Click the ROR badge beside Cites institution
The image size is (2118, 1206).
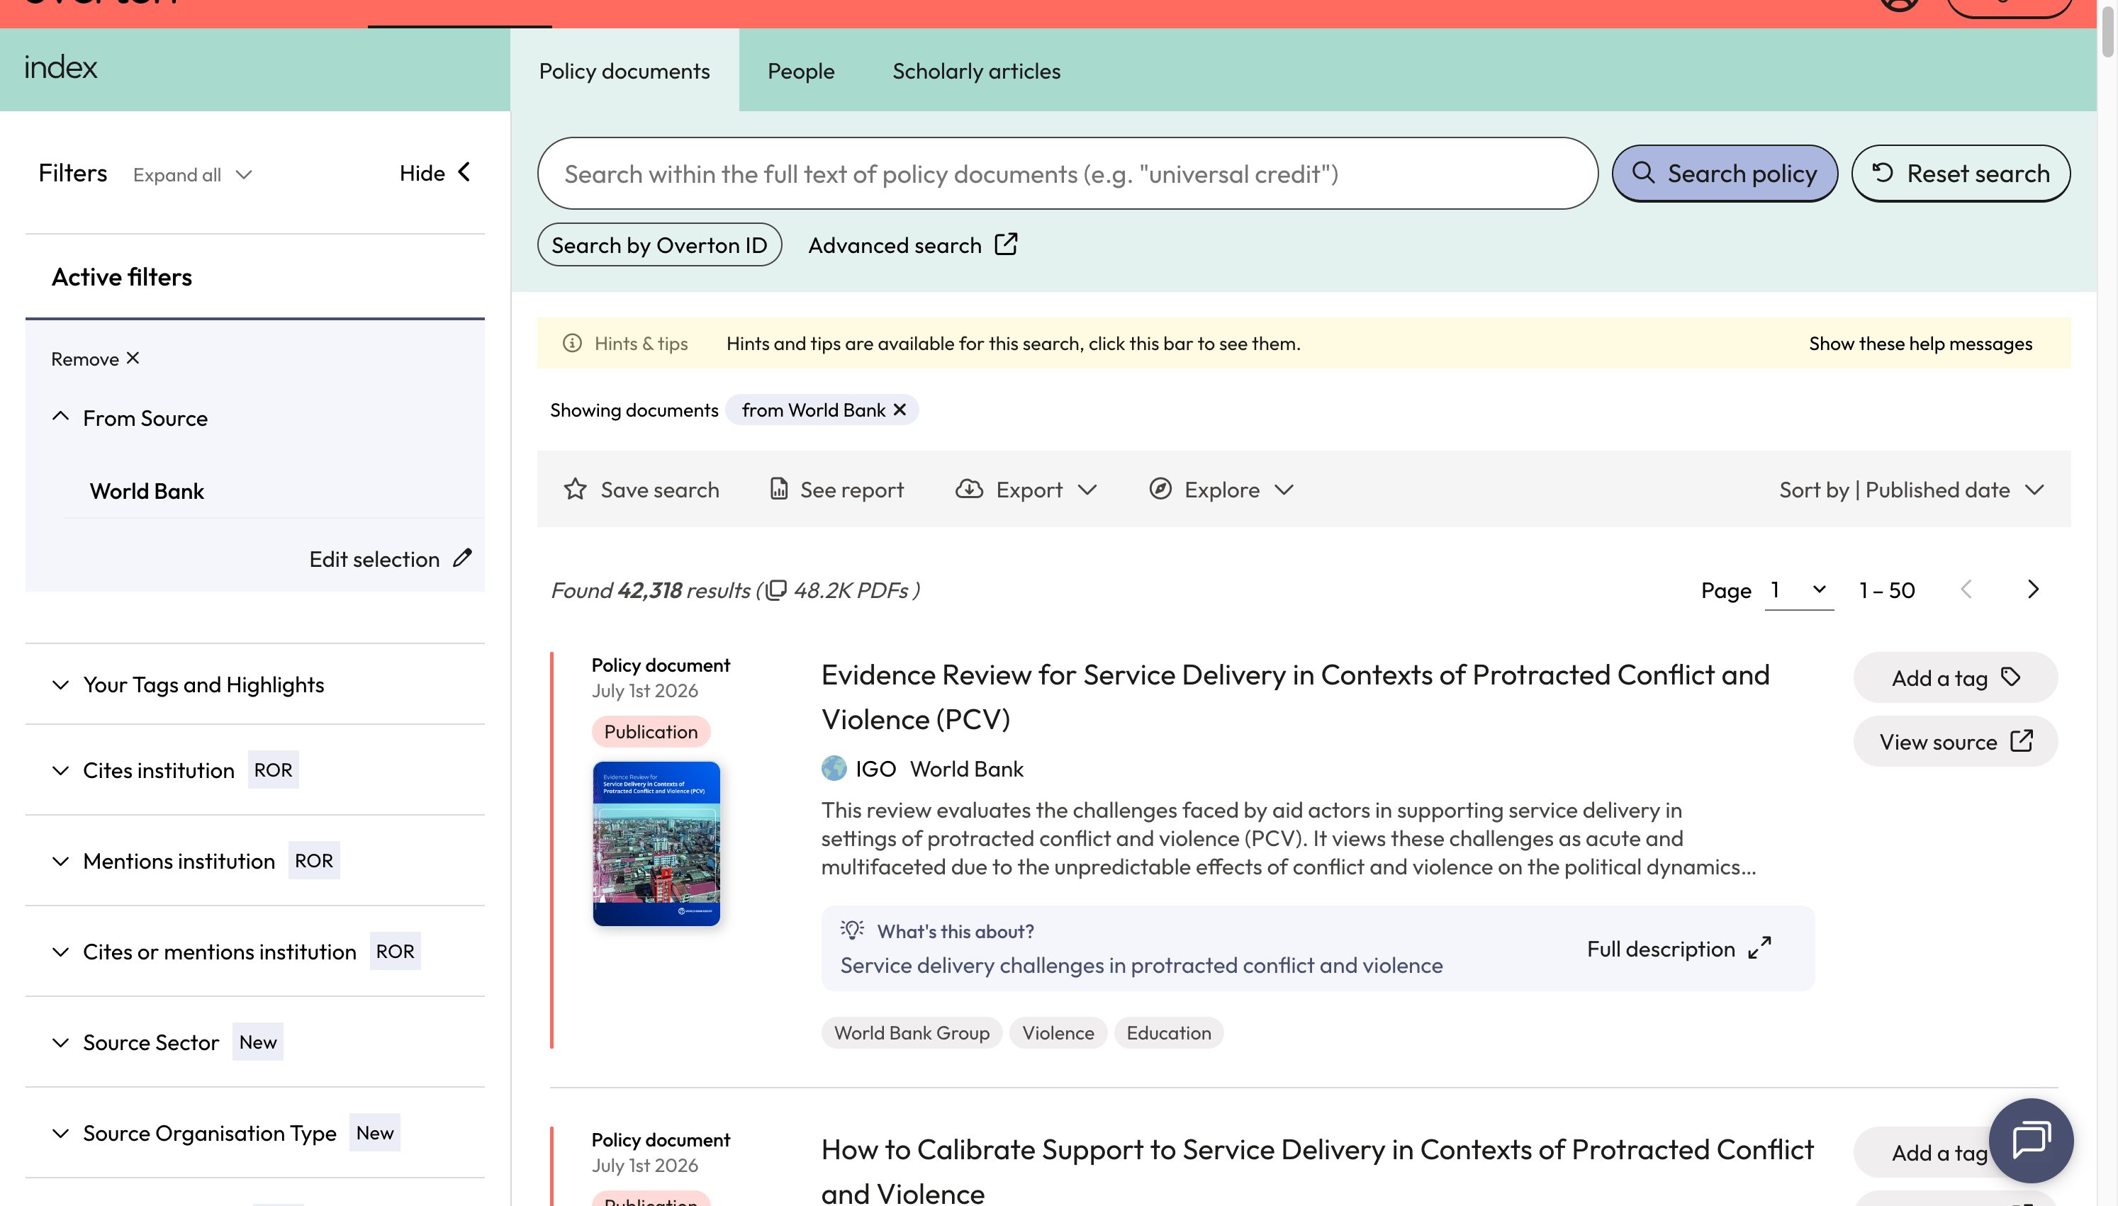tap(272, 770)
